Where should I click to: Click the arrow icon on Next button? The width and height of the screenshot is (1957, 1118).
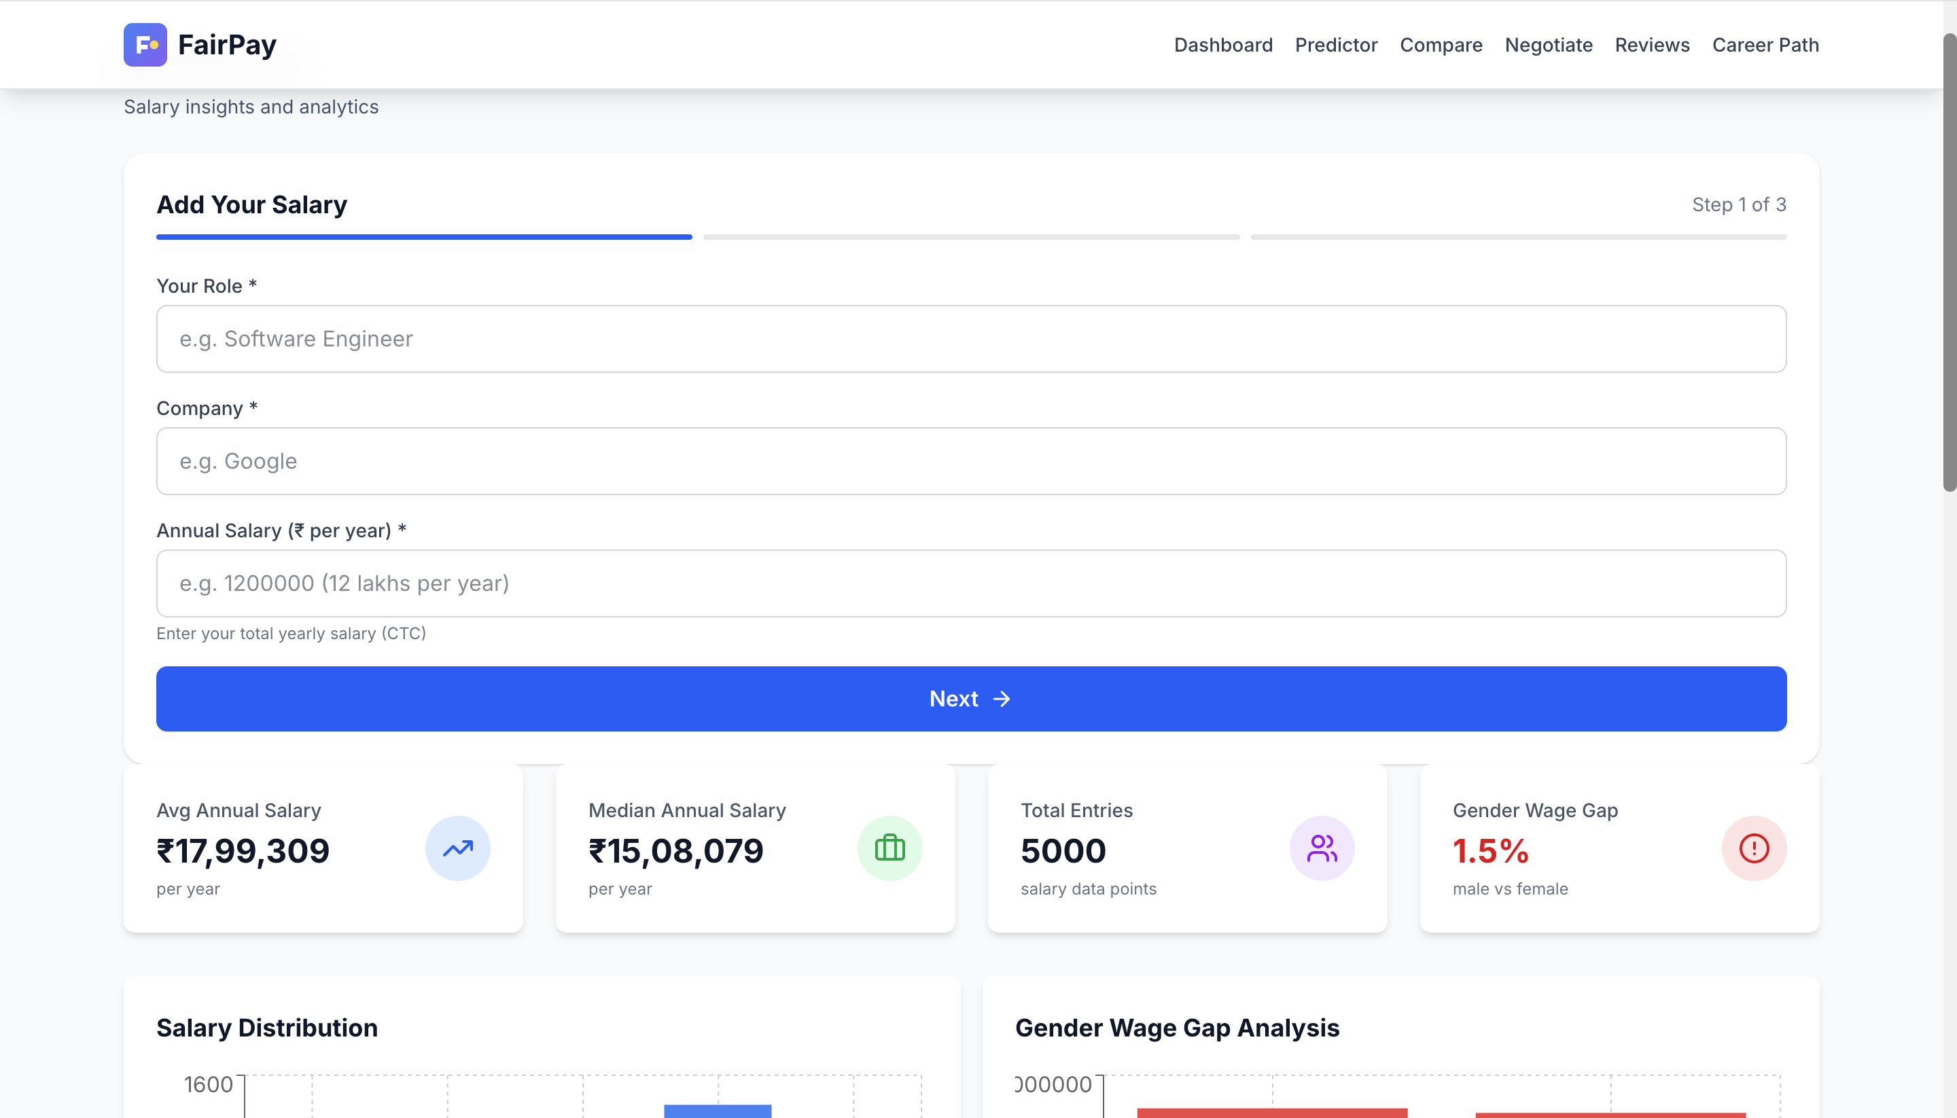point(1002,699)
